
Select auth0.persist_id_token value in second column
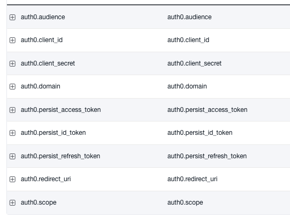[x=200, y=133]
